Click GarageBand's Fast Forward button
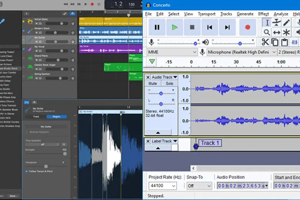The image size is (300, 200). pyautogui.click(x=73, y=4)
